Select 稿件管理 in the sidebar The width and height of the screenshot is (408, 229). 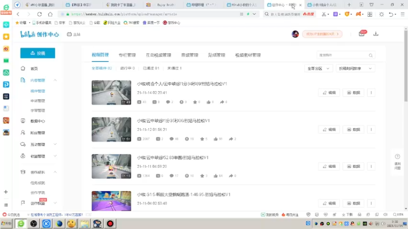click(38, 91)
